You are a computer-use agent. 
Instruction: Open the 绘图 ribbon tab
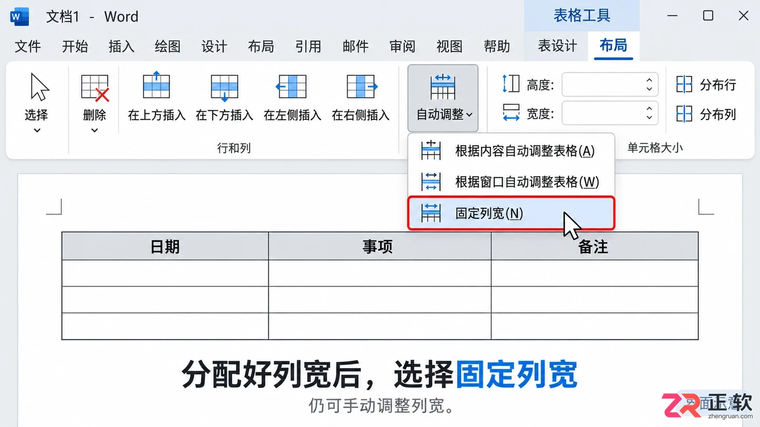click(168, 46)
